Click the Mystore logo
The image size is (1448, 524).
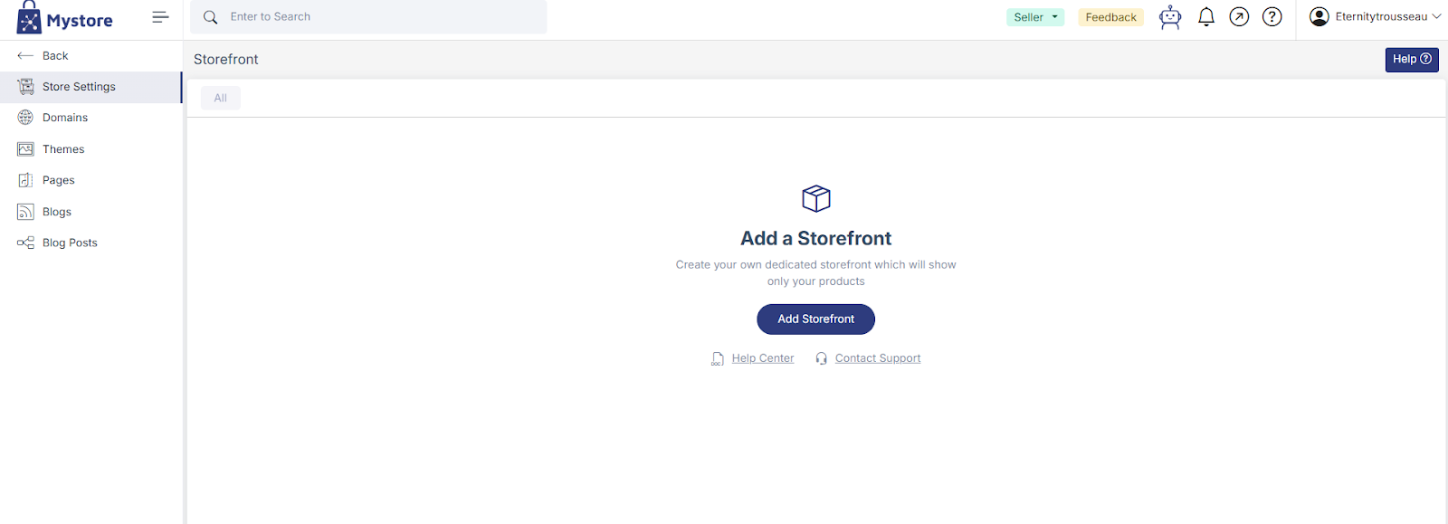(x=65, y=18)
